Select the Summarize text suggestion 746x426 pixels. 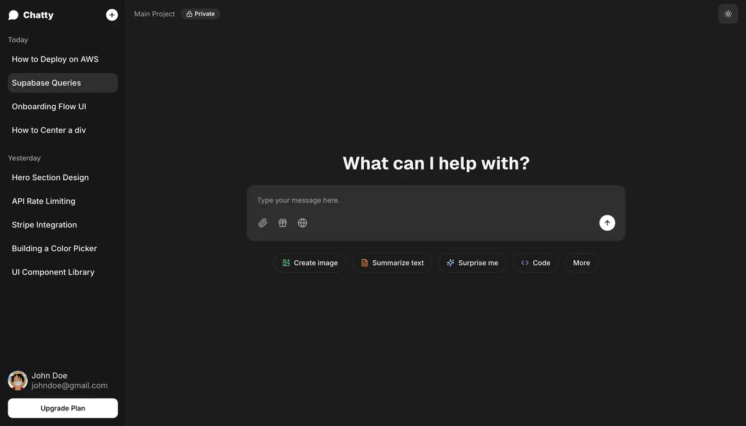click(x=392, y=263)
